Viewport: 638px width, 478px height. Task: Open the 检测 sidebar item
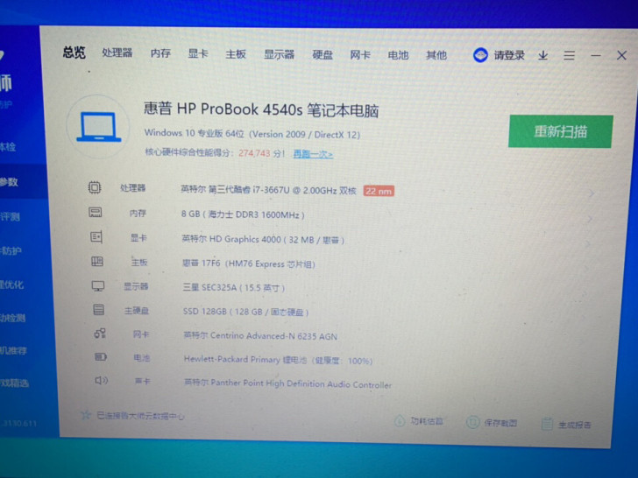pos(12,318)
